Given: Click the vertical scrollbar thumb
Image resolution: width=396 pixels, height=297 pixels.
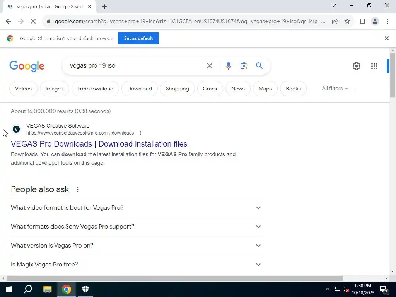Looking at the screenshot, I should 393,75.
